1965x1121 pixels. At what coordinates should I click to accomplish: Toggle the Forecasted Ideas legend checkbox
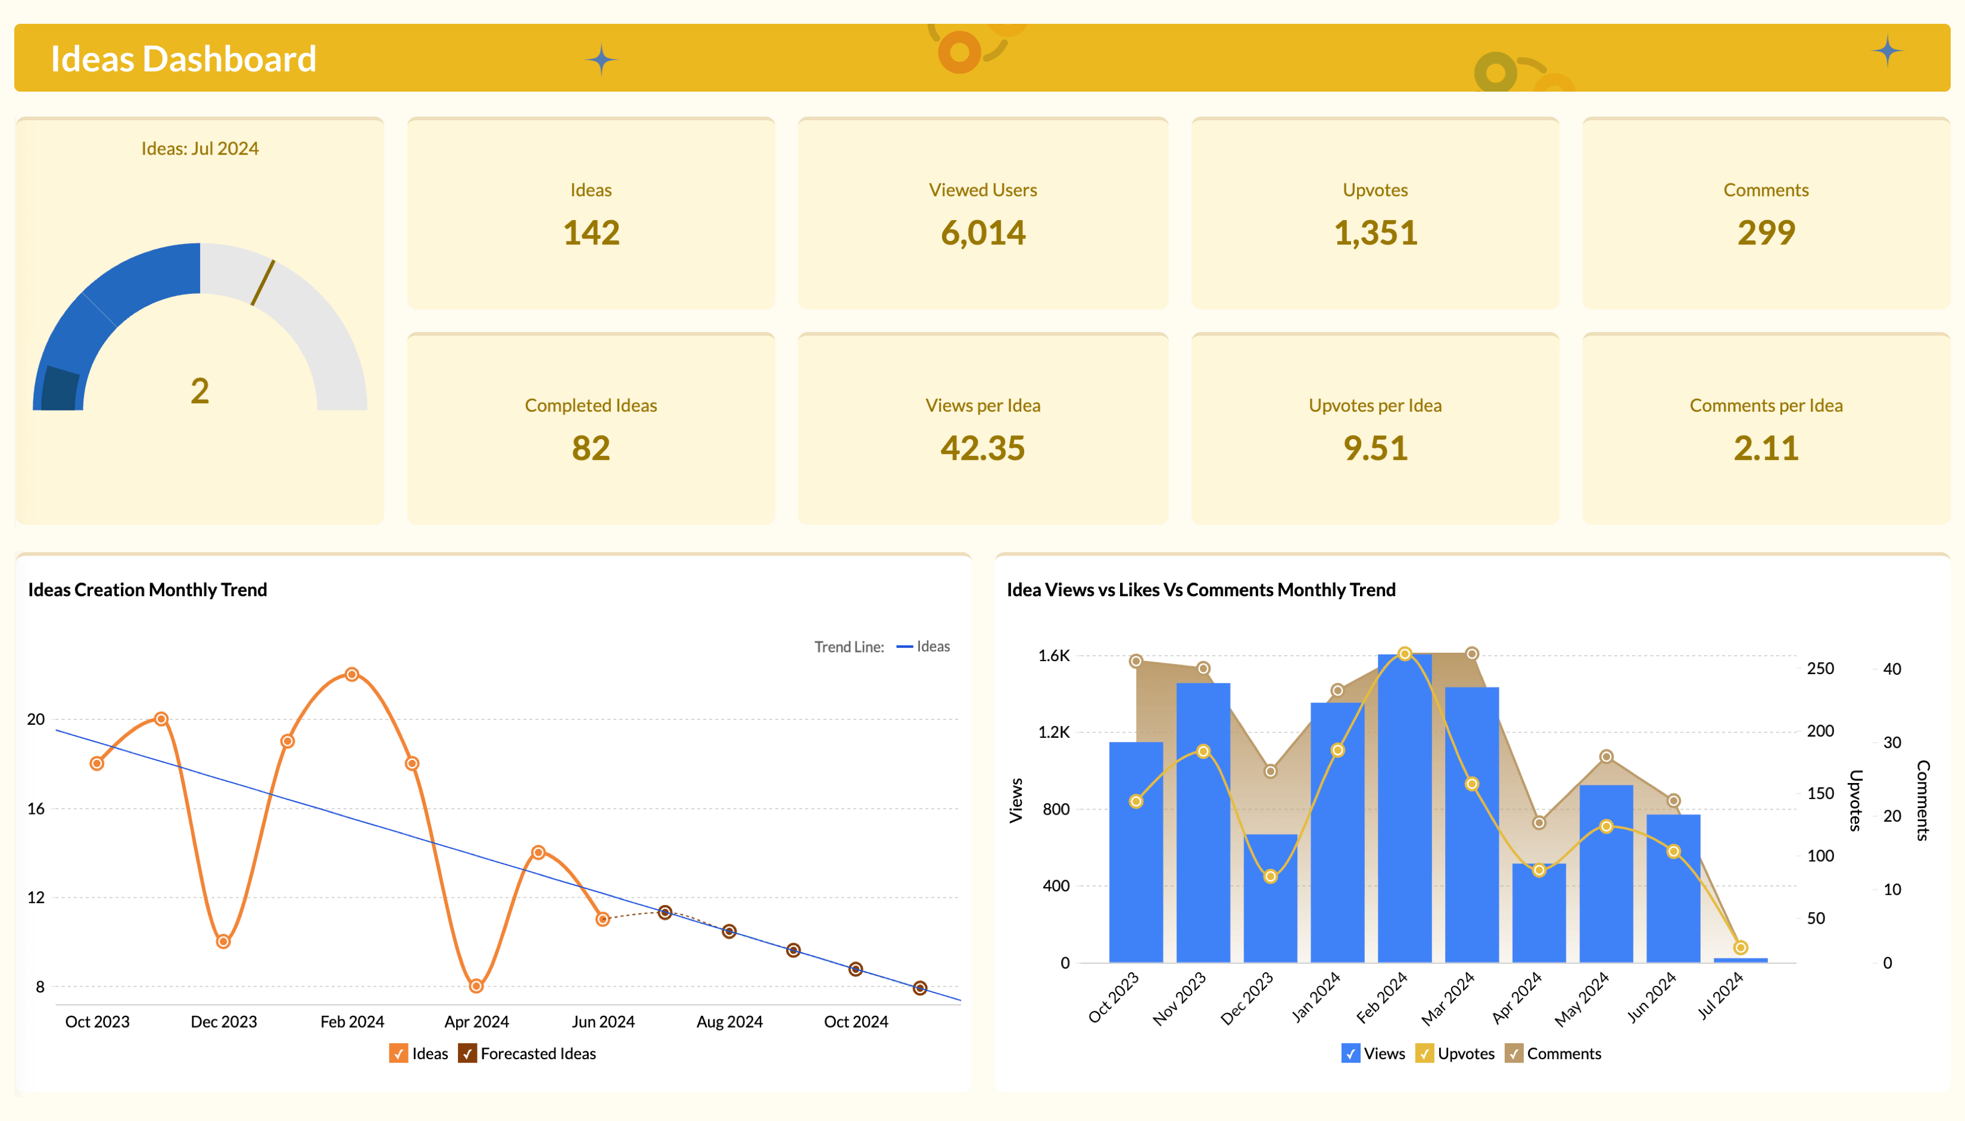(467, 1053)
